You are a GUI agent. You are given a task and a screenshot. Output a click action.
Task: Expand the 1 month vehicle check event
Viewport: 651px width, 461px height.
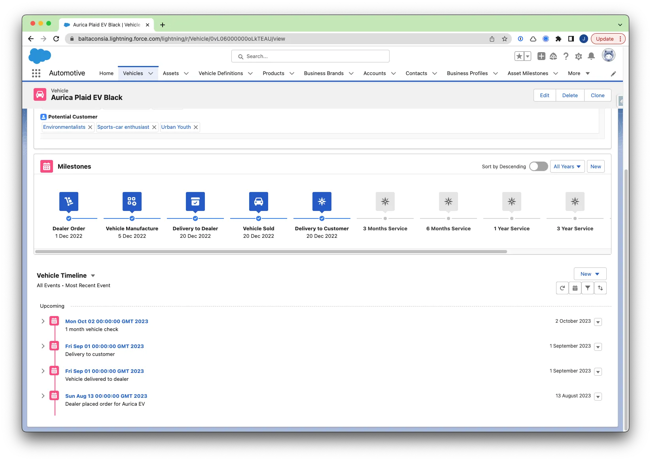click(x=43, y=321)
